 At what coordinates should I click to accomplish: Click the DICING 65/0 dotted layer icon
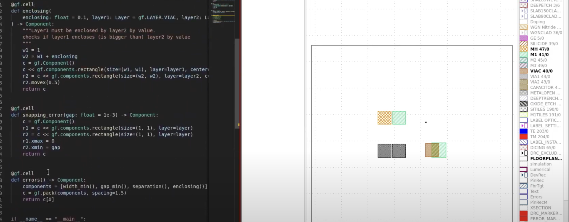(523, 148)
